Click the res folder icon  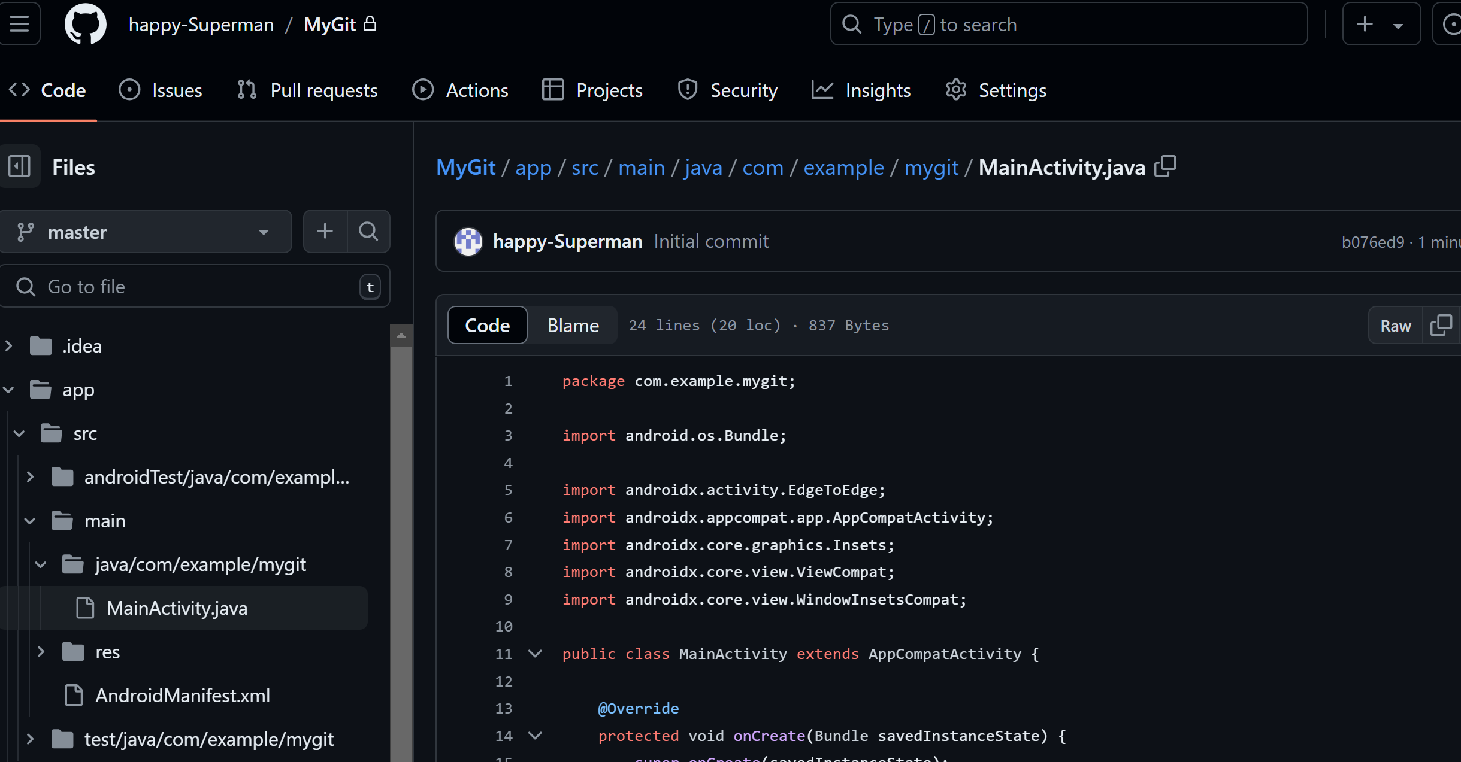point(73,651)
